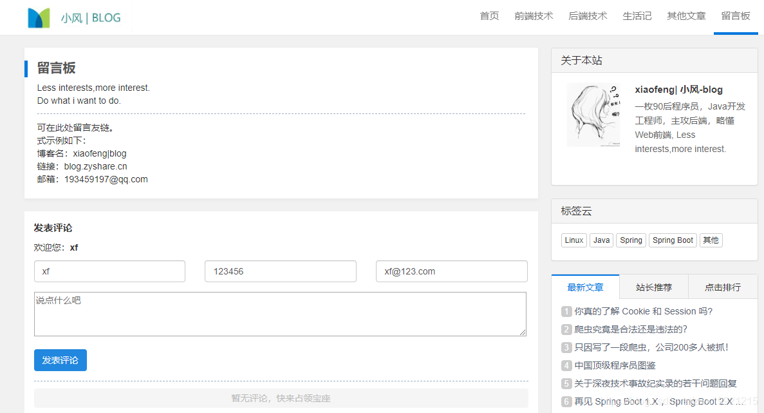Open the 其他文章 page

pos(685,16)
